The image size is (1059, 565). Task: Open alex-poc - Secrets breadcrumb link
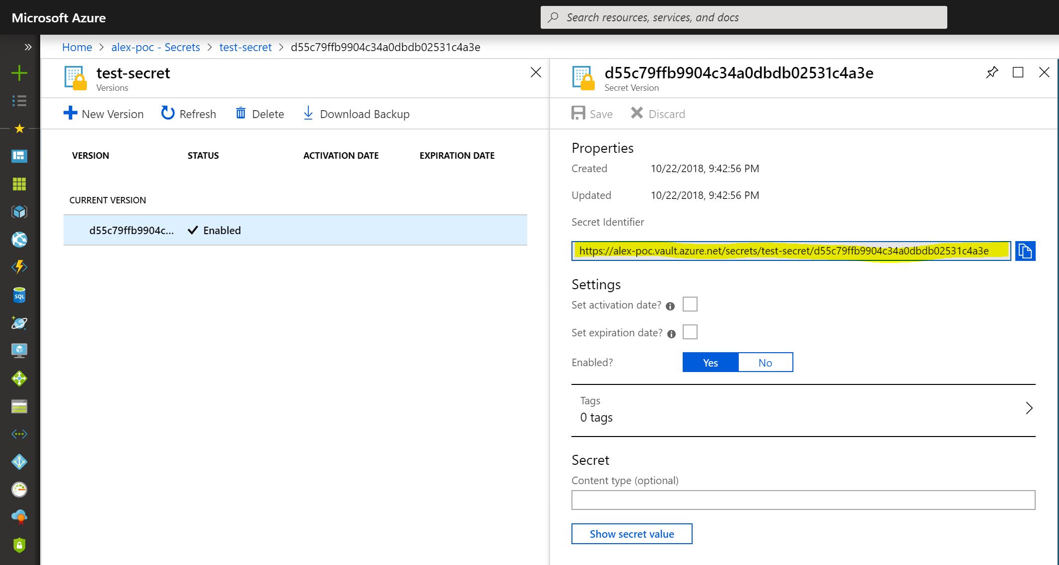point(155,47)
